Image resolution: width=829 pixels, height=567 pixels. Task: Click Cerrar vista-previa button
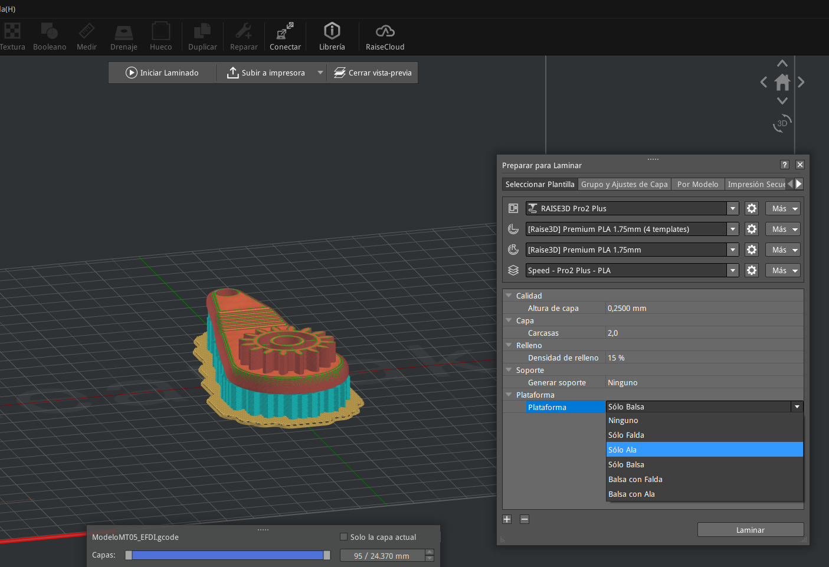(x=373, y=73)
